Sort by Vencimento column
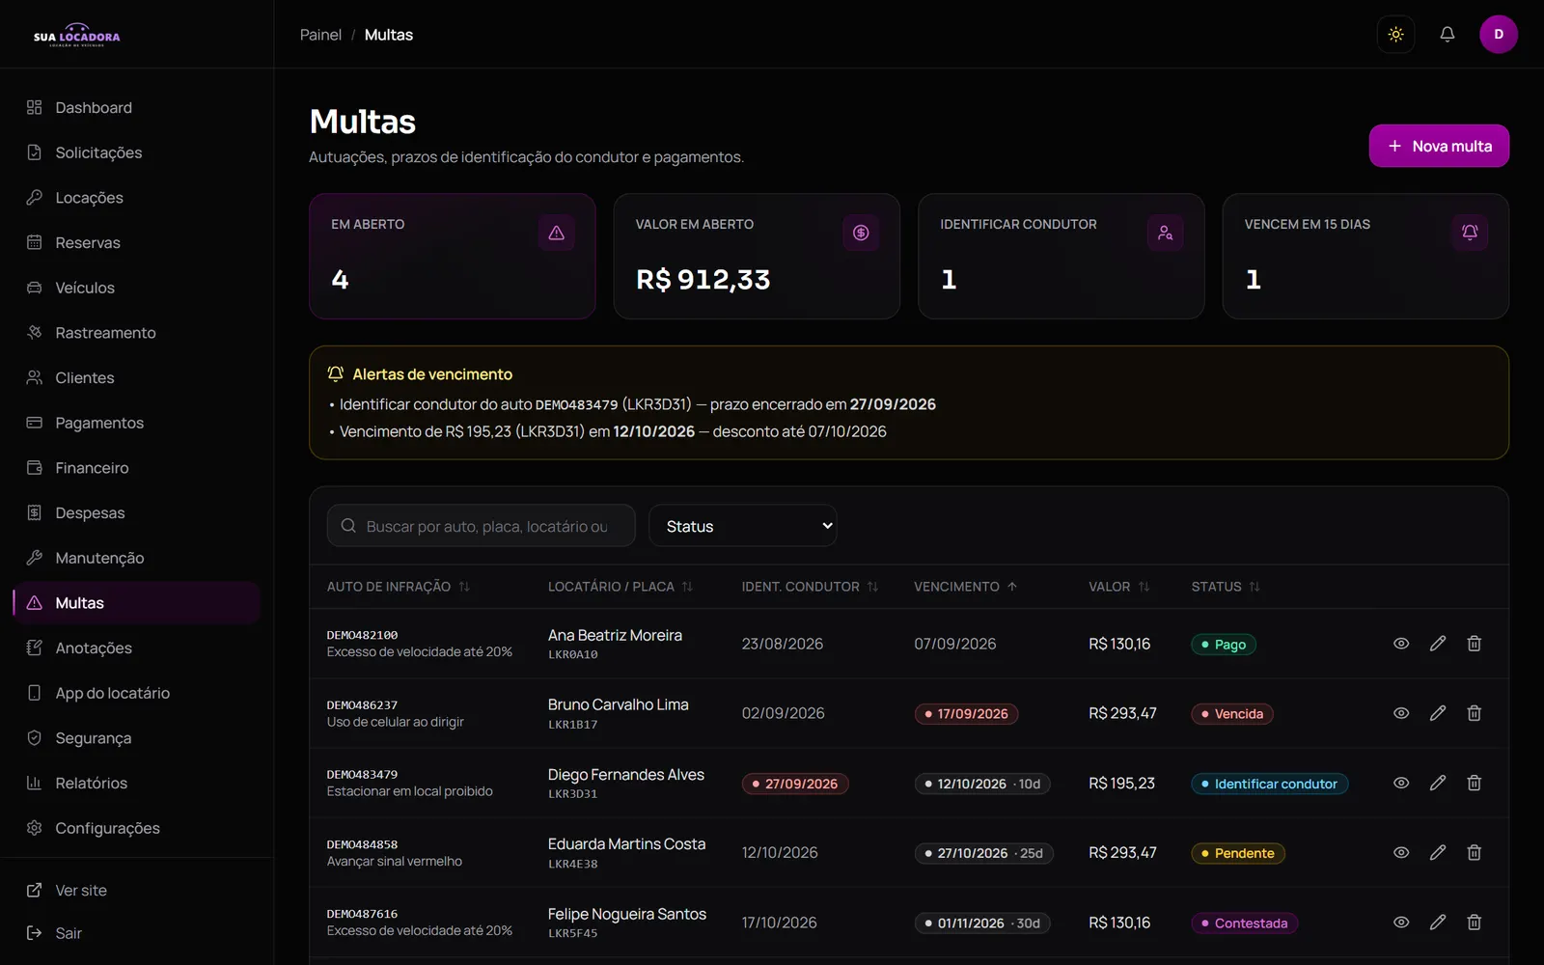The image size is (1544, 965). [965, 587]
